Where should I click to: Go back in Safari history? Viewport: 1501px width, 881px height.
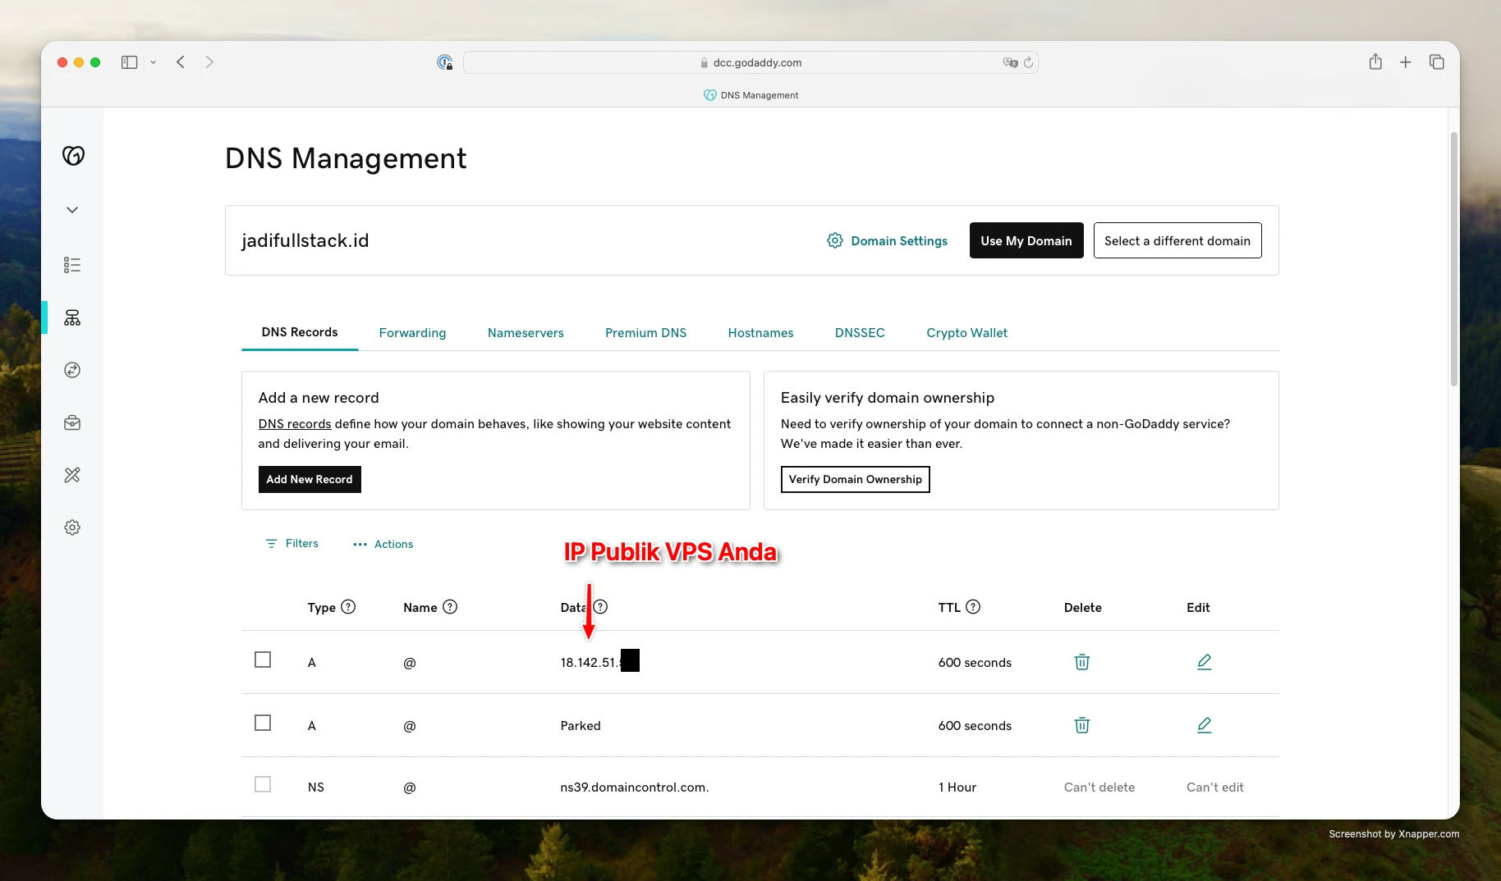pyautogui.click(x=181, y=62)
